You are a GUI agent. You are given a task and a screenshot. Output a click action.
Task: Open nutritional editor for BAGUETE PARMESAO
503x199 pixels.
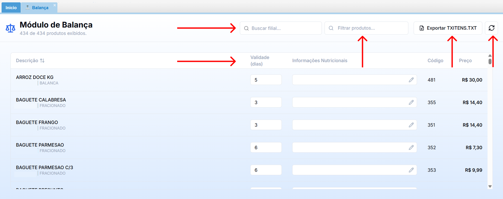pyautogui.click(x=411, y=148)
